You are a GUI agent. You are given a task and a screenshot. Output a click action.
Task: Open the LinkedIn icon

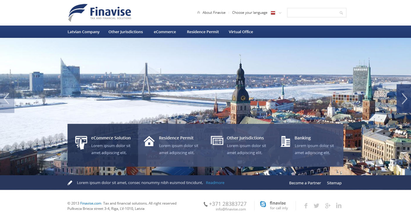[339, 205]
